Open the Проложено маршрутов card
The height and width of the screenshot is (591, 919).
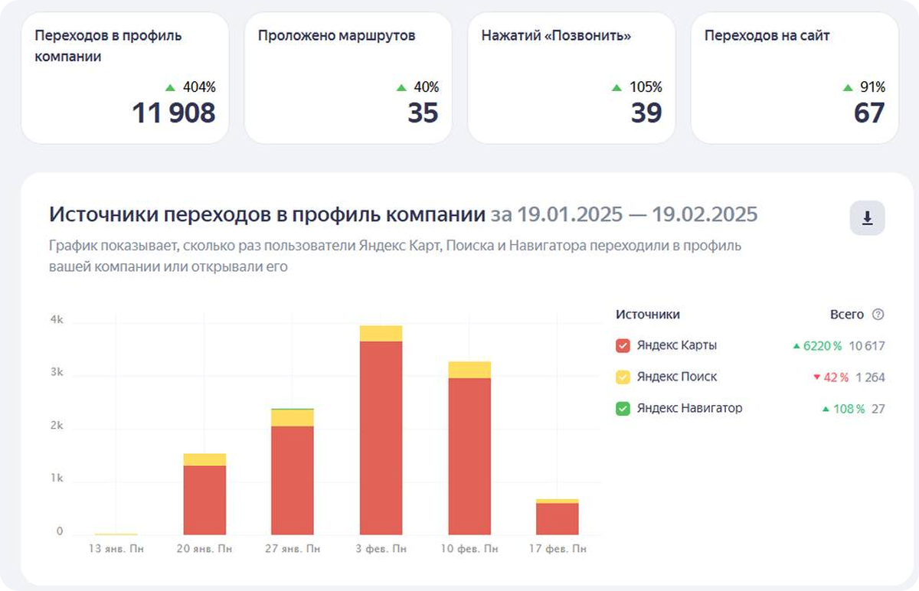(348, 77)
